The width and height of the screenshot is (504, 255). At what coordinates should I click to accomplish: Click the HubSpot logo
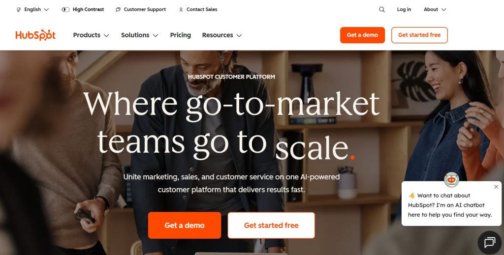tap(35, 35)
